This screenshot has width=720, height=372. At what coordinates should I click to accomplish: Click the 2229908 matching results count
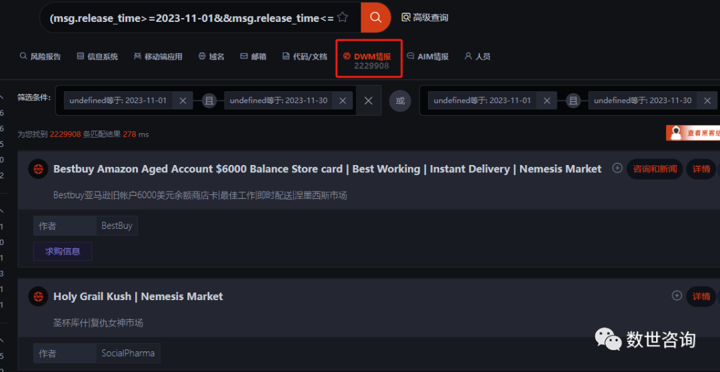65,134
